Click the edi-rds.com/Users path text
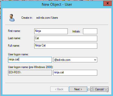The height and width of the screenshot is (96, 113). pyautogui.click(x=47, y=18)
